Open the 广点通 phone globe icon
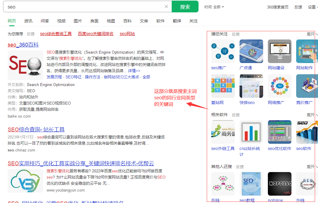Image resolution: width=318 pixels, height=203 pixels. [x=251, y=51]
